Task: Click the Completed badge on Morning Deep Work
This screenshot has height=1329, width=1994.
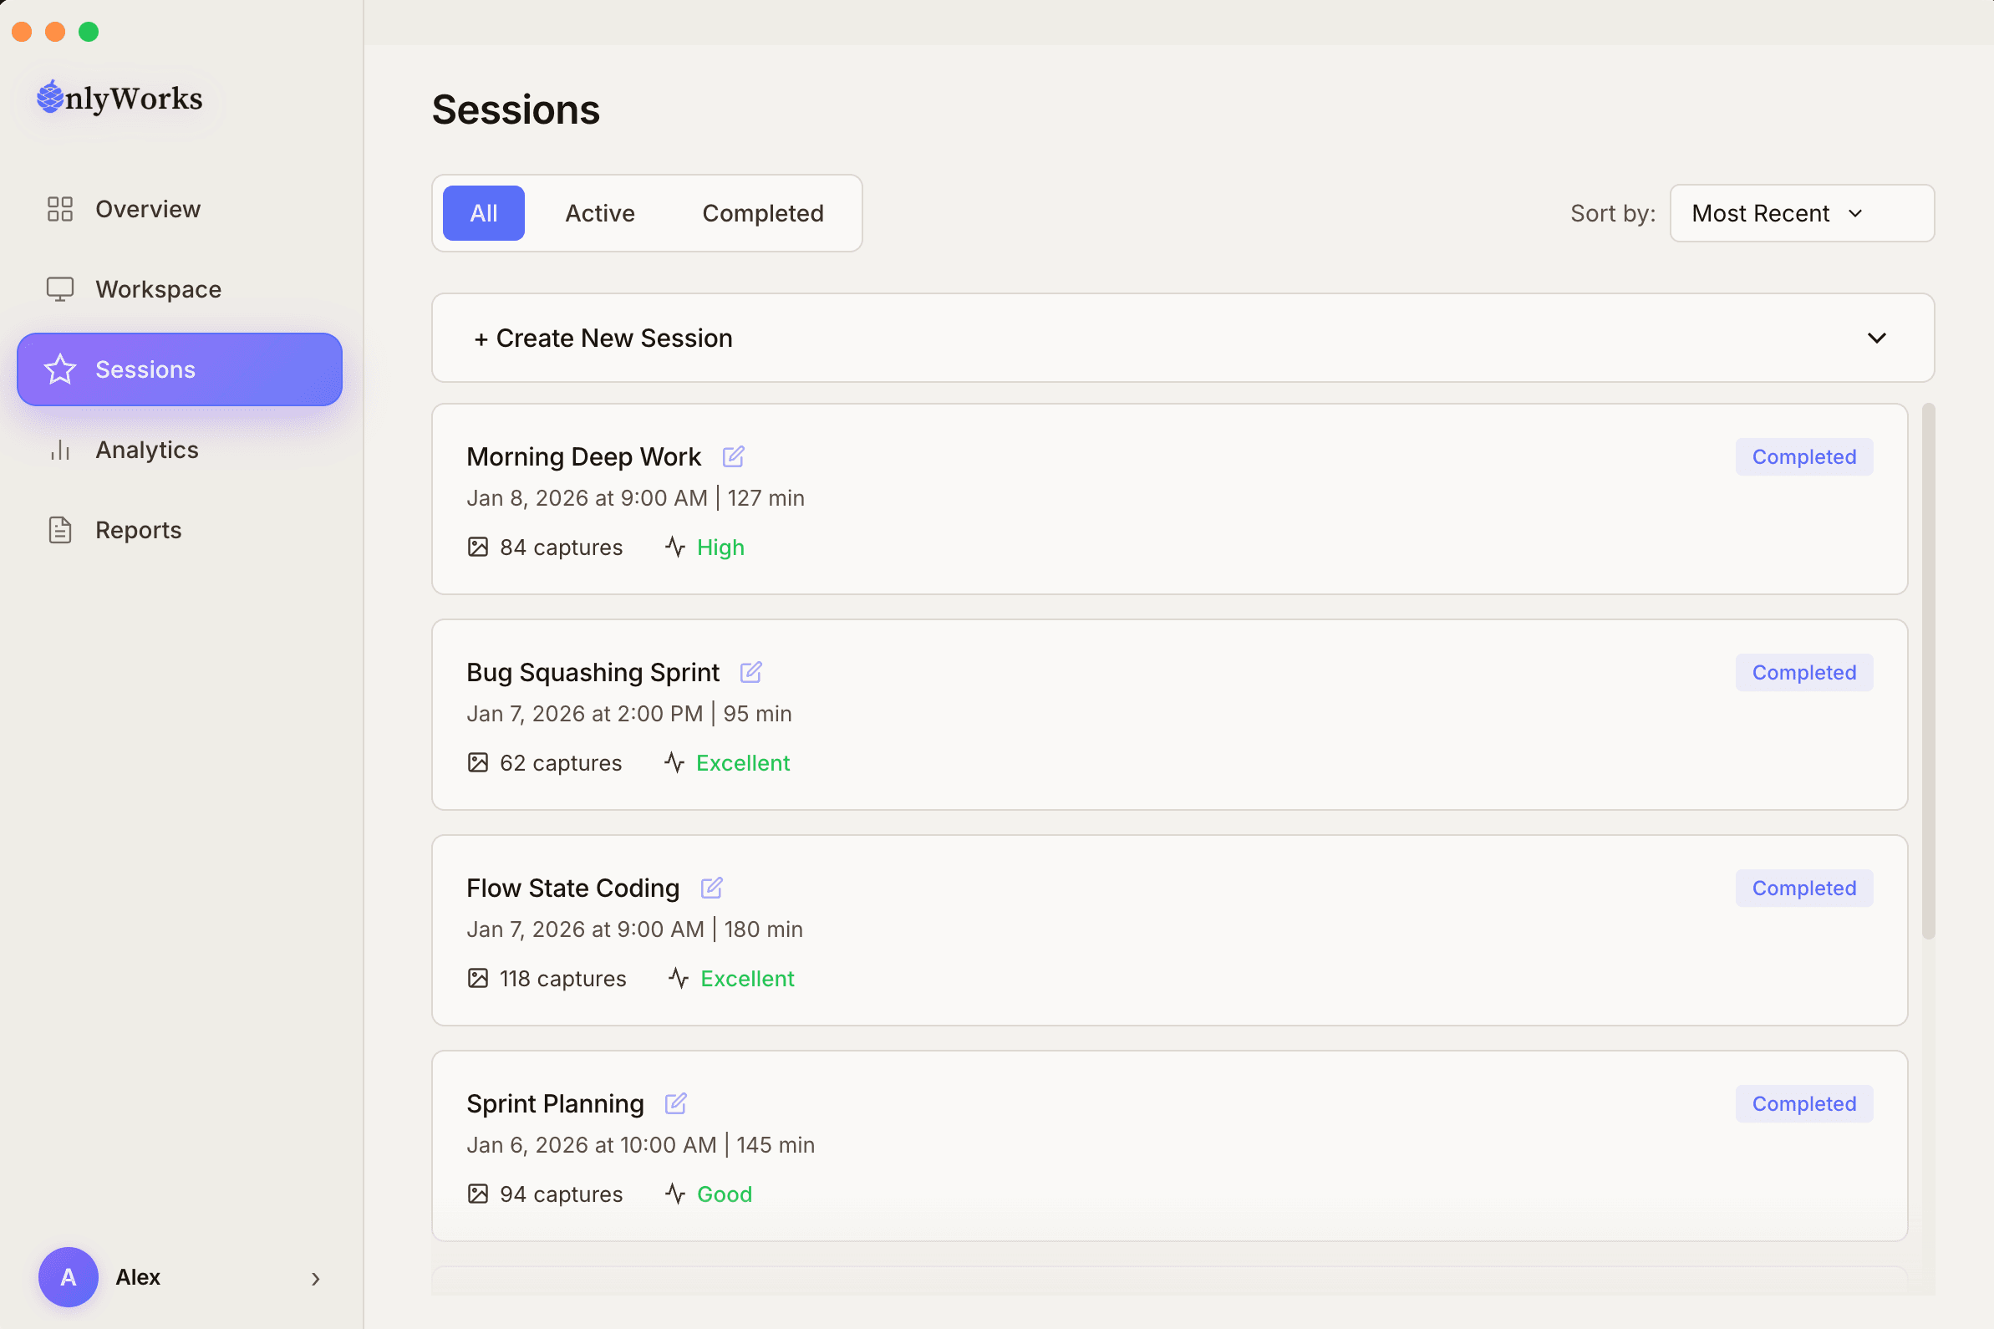Action: point(1803,456)
